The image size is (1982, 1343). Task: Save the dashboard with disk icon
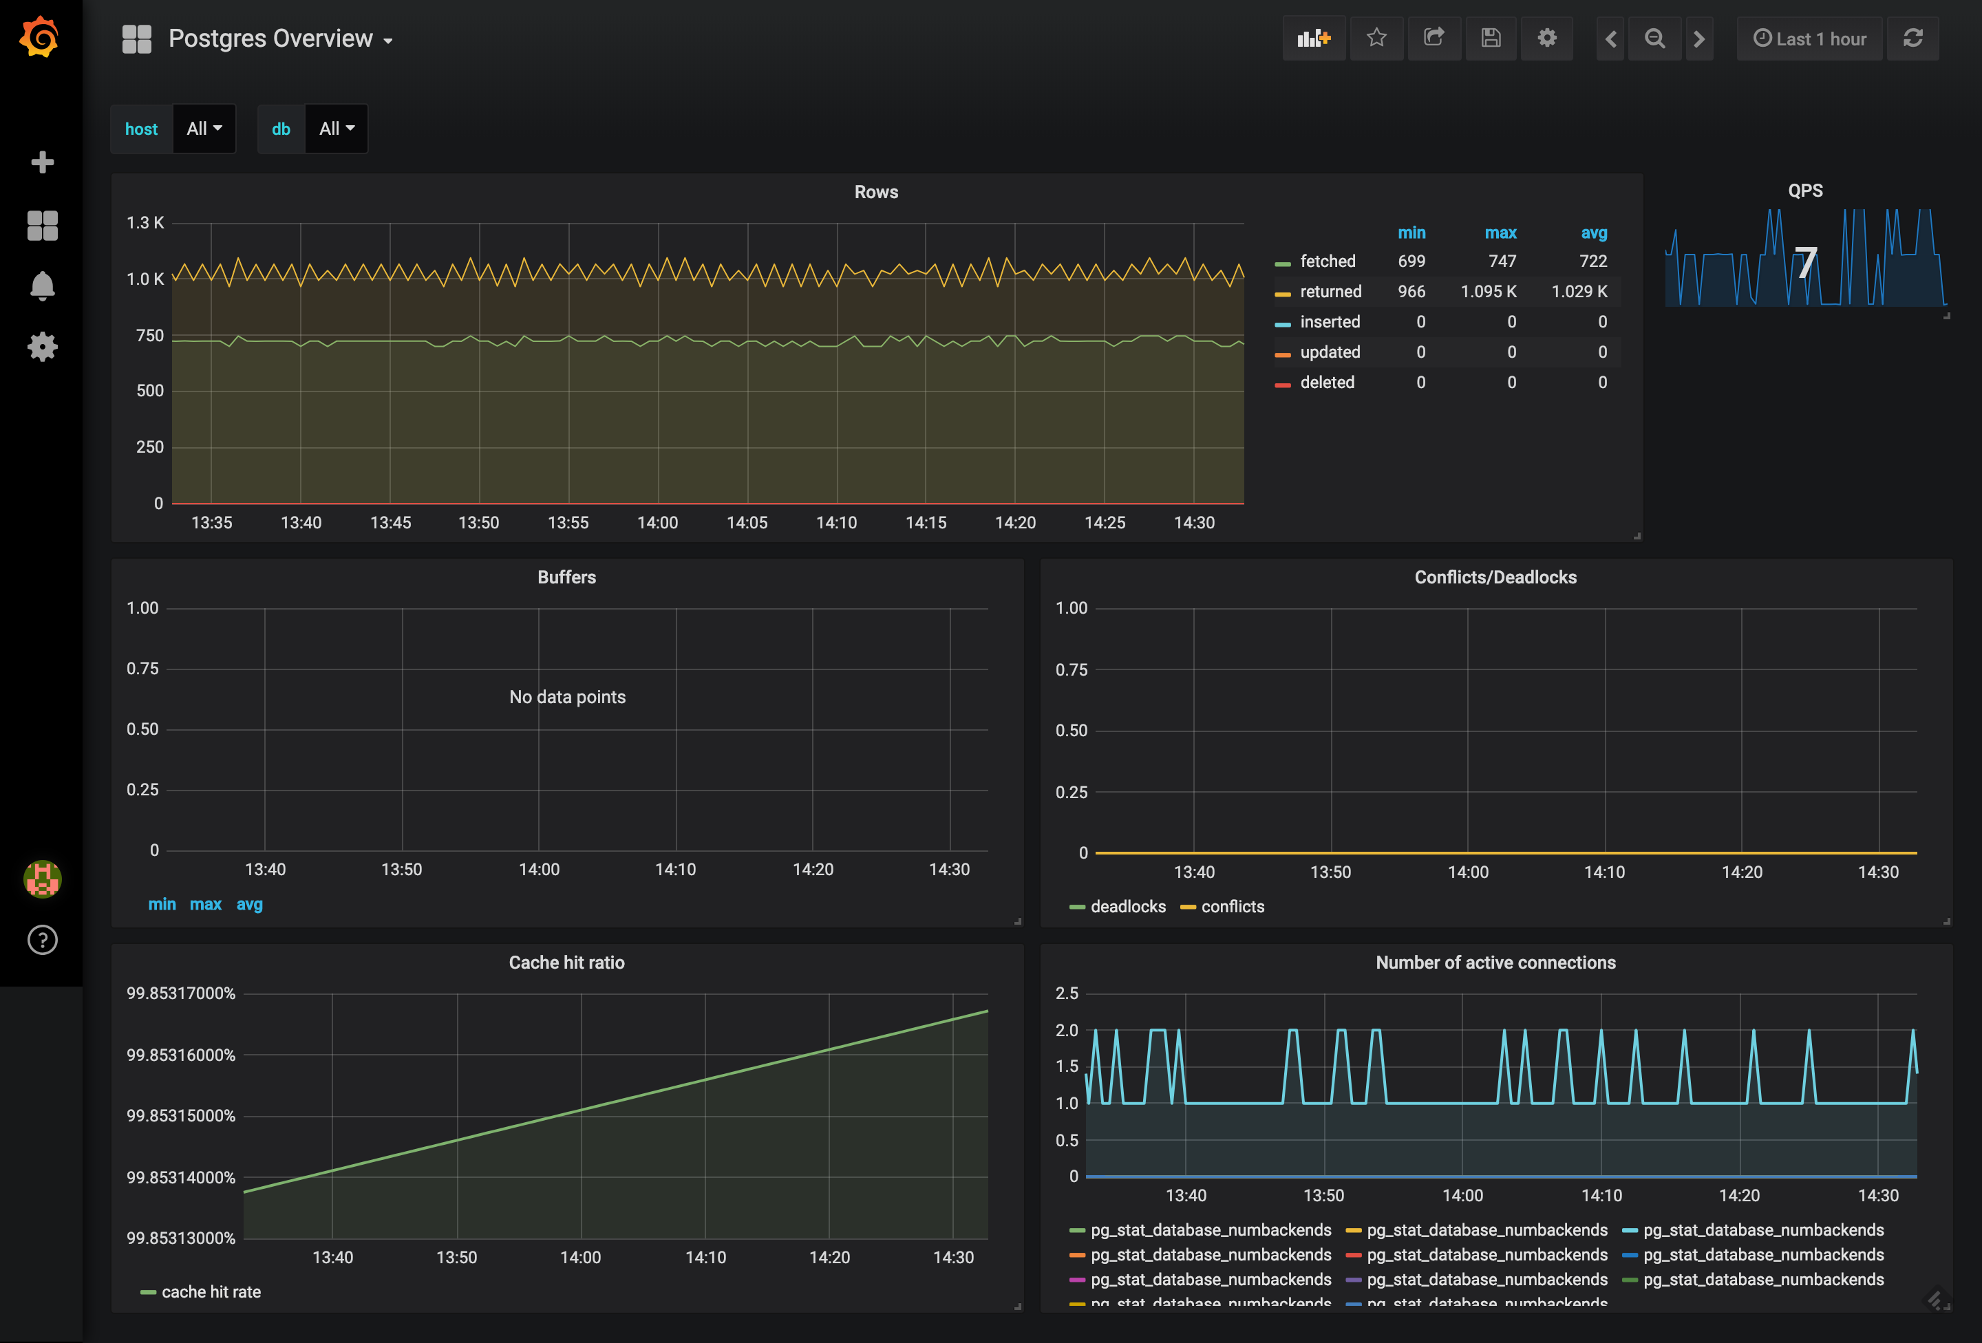1490,39
